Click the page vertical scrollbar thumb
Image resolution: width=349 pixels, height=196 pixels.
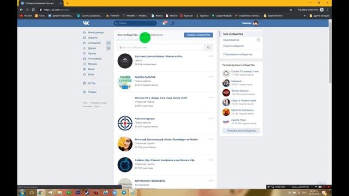(x=330, y=52)
